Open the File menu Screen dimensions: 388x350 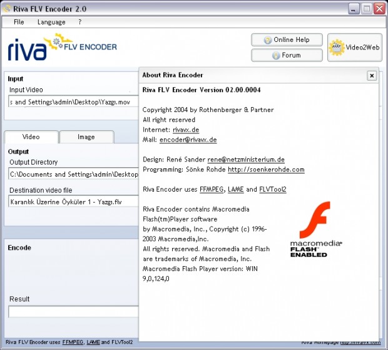point(19,22)
